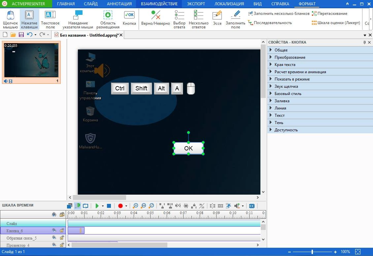
Task: Click the running-man animation icon in timeline
Action: pos(228,206)
